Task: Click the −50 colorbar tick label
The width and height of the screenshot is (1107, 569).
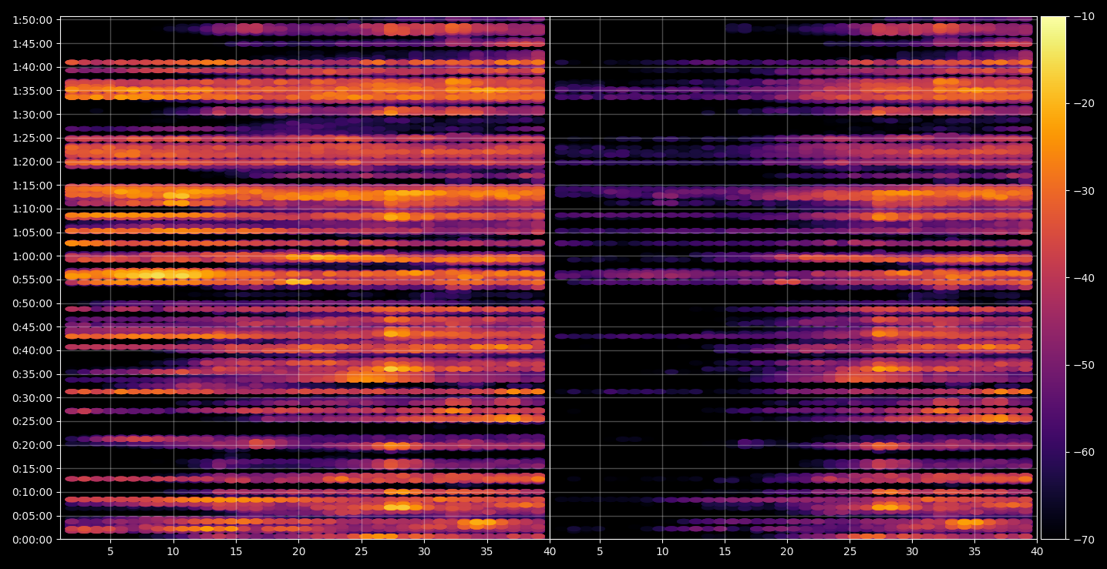Action: click(1084, 365)
